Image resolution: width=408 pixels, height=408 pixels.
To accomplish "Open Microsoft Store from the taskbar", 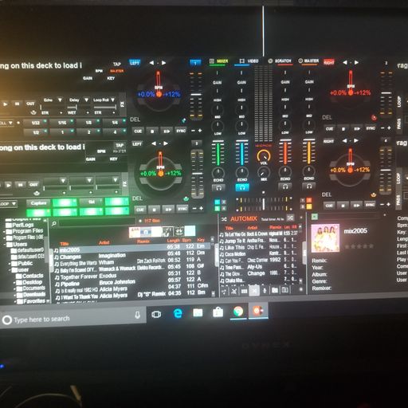I will point(218,312).
